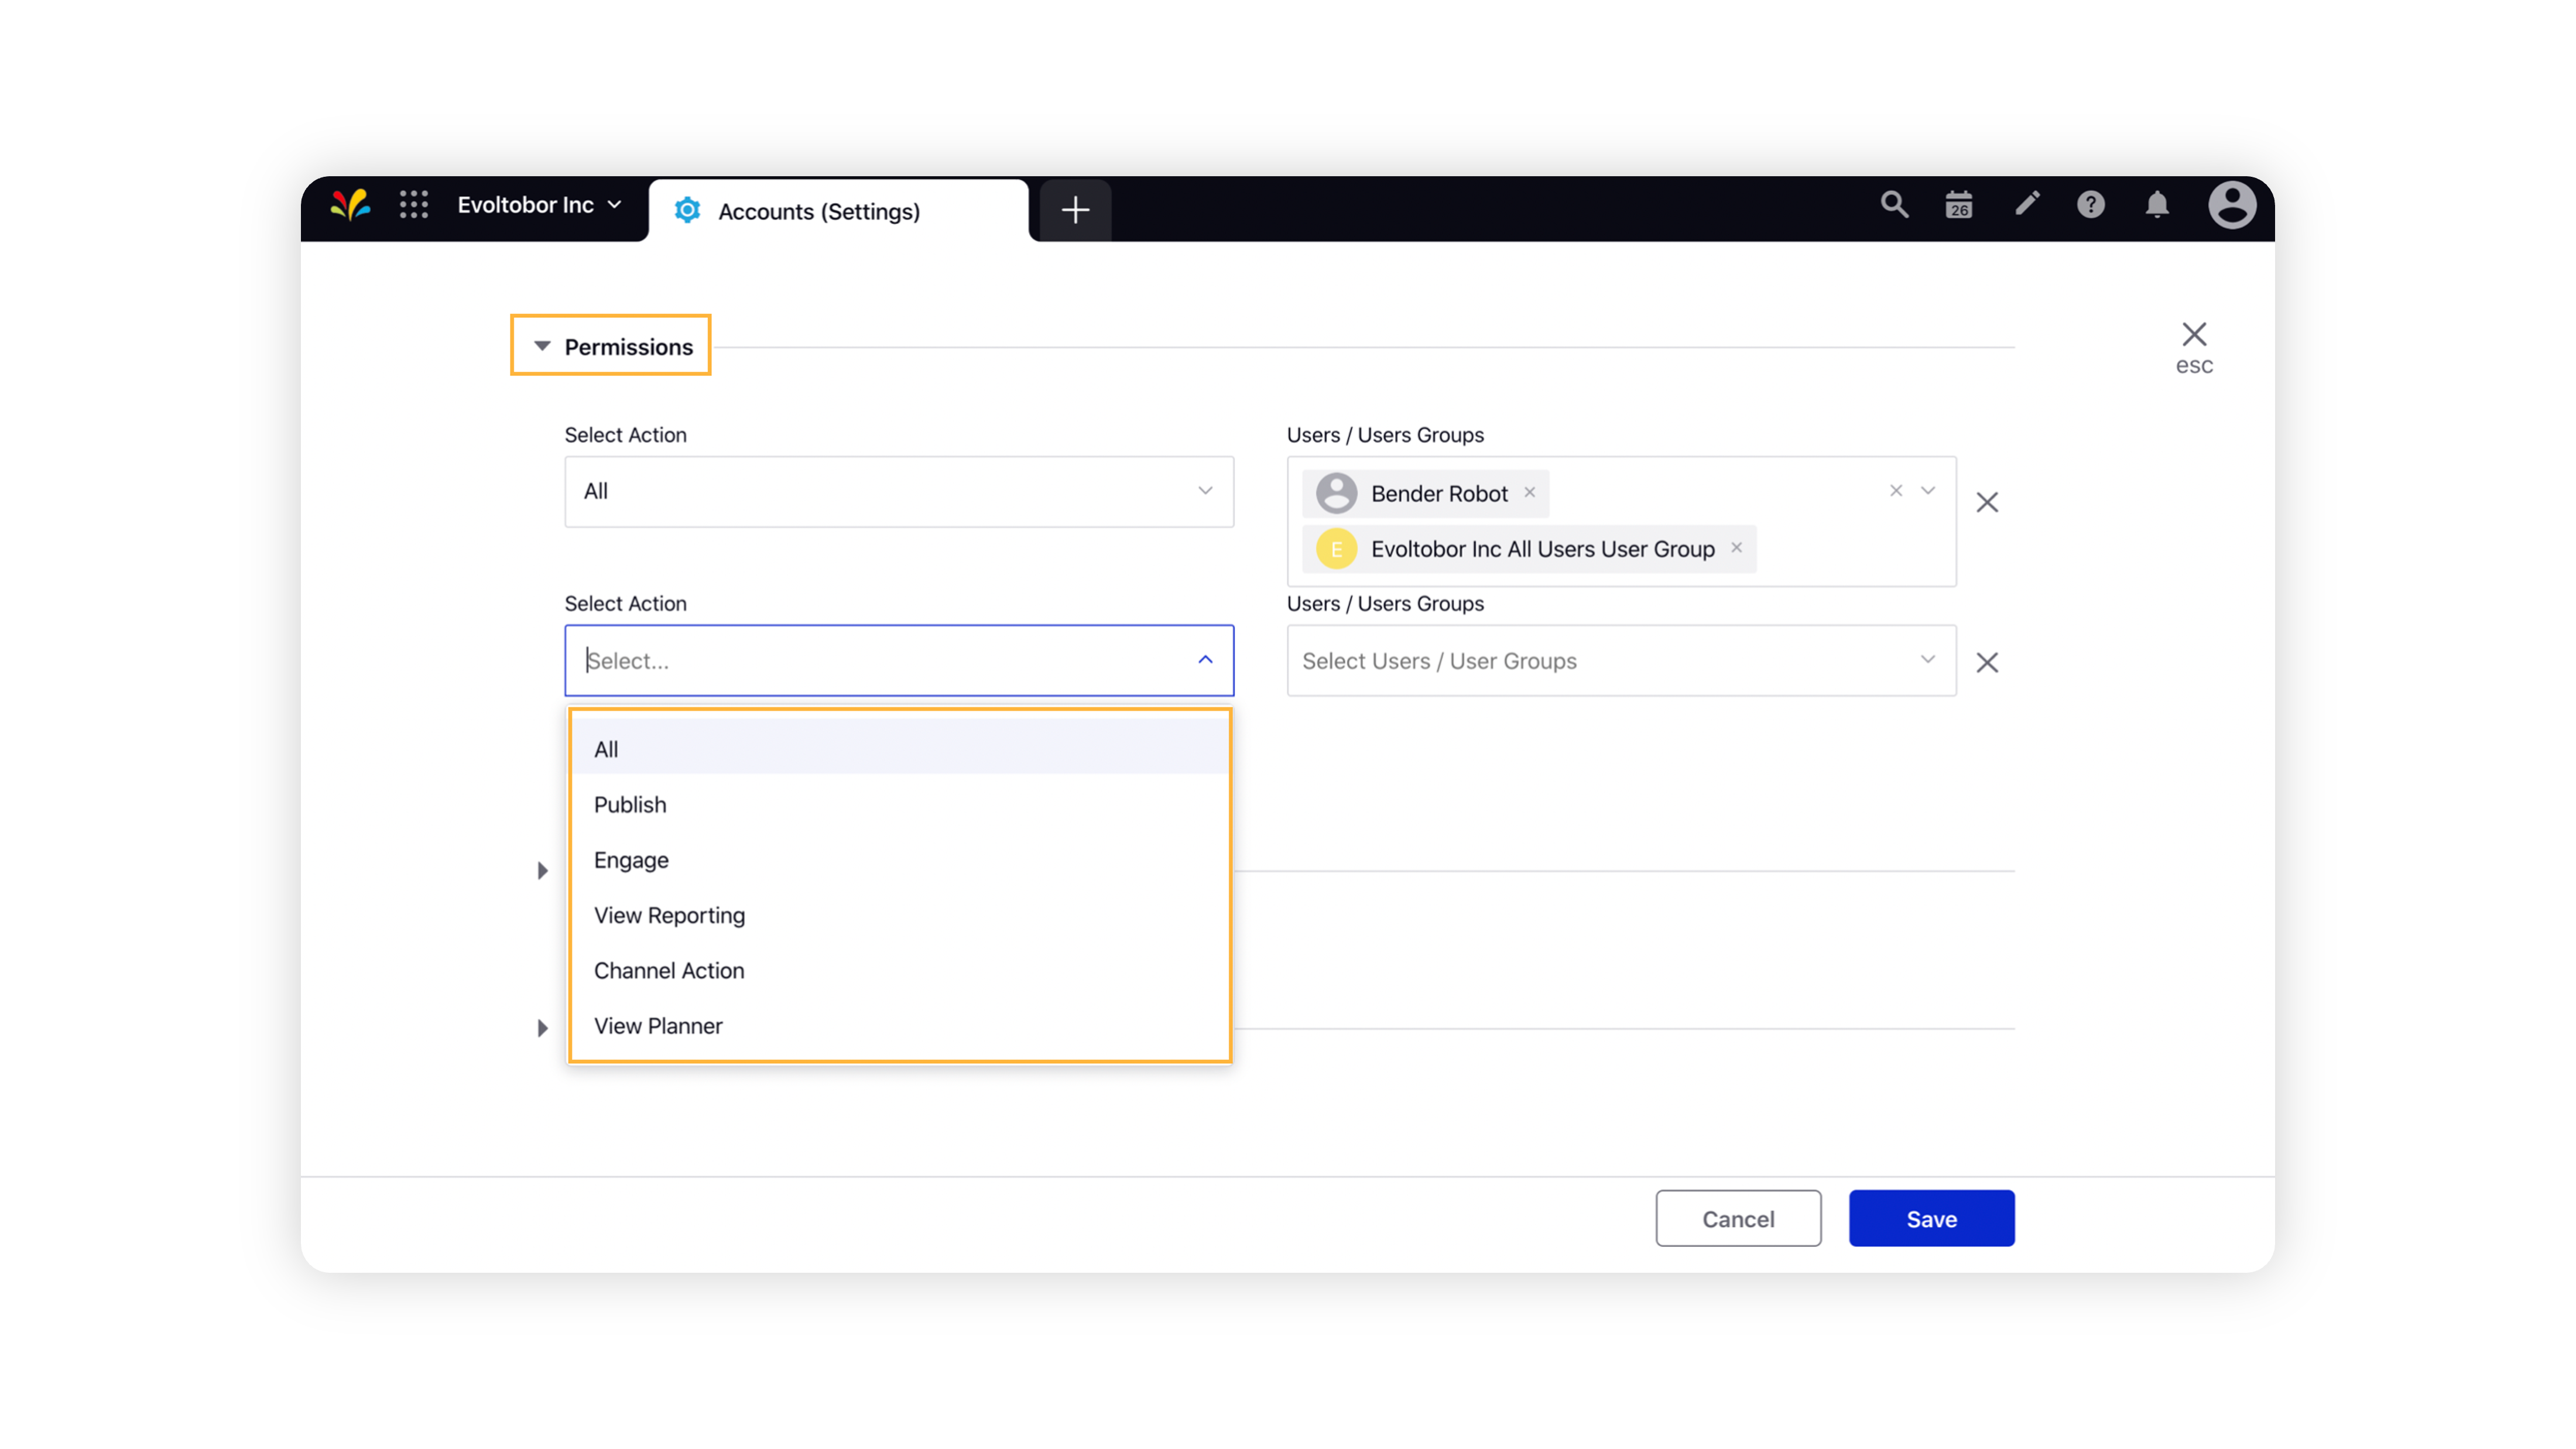
Task: Choose the All option from the list
Action: (x=899, y=749)
